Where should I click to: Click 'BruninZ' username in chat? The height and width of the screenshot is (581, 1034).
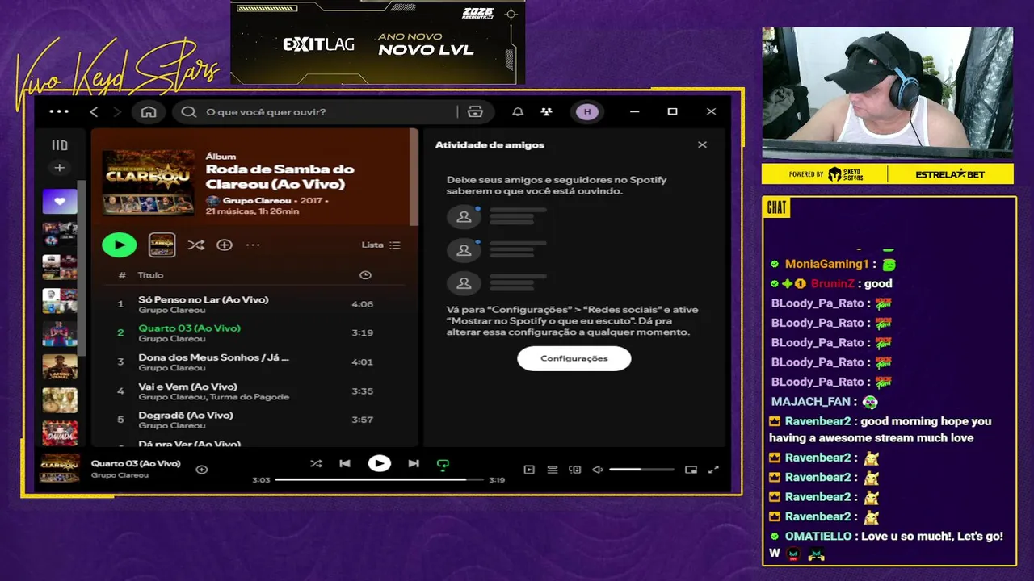(x=832, y=283)
